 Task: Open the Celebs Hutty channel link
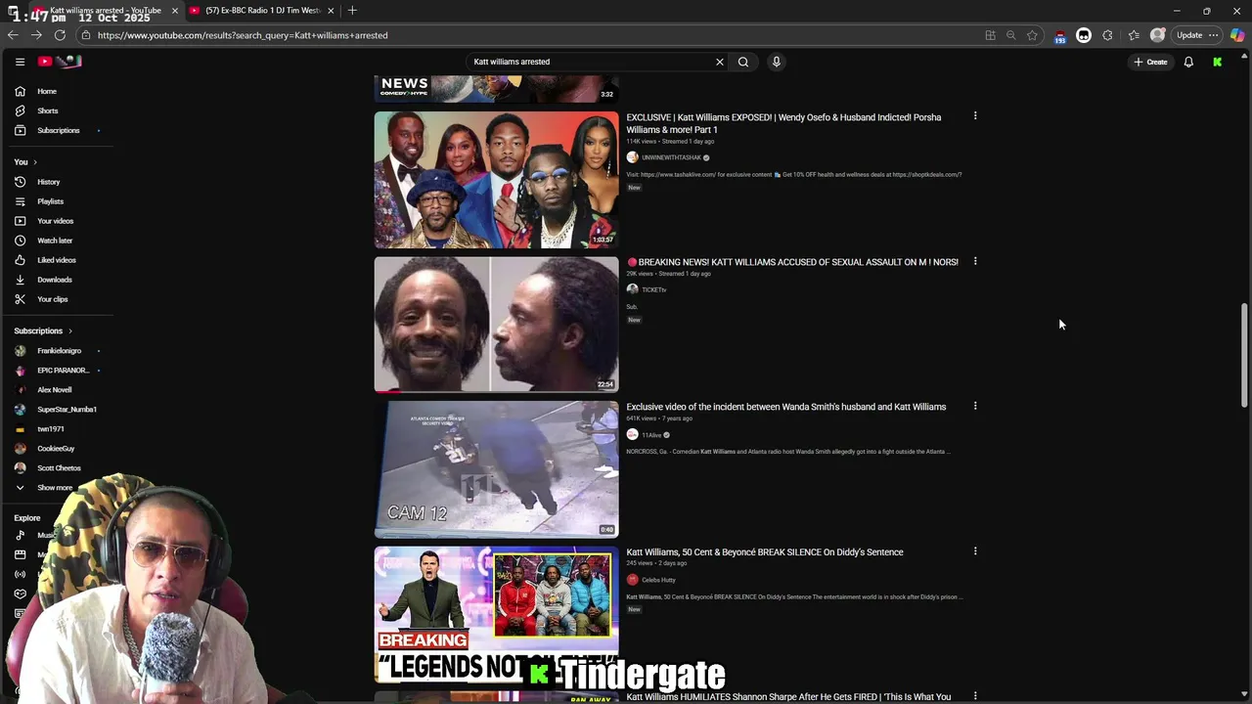point(658,580)
